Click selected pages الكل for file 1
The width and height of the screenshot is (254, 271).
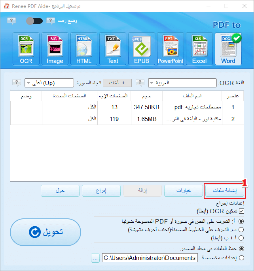pos(70,107)
